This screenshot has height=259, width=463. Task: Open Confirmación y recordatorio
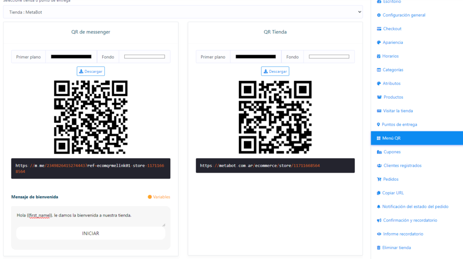tap(410, 220)
